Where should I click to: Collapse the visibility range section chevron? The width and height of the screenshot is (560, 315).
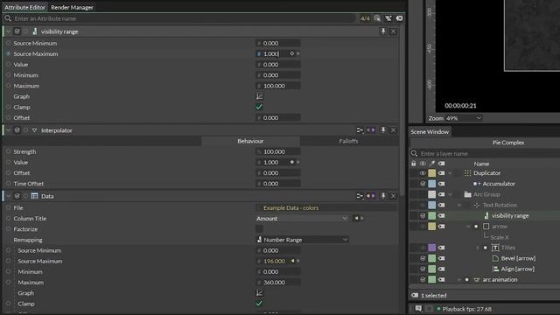pos(8,31)
